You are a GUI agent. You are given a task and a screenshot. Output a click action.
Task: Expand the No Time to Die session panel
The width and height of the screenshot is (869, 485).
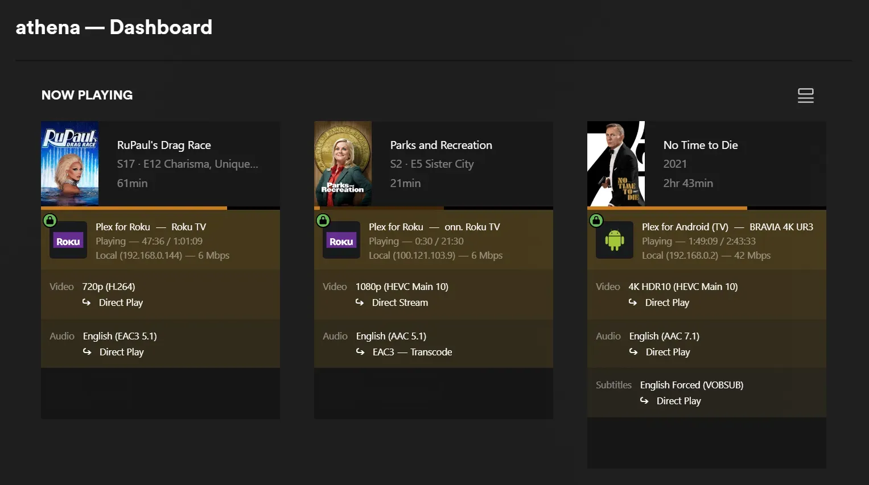coord(707,164)
